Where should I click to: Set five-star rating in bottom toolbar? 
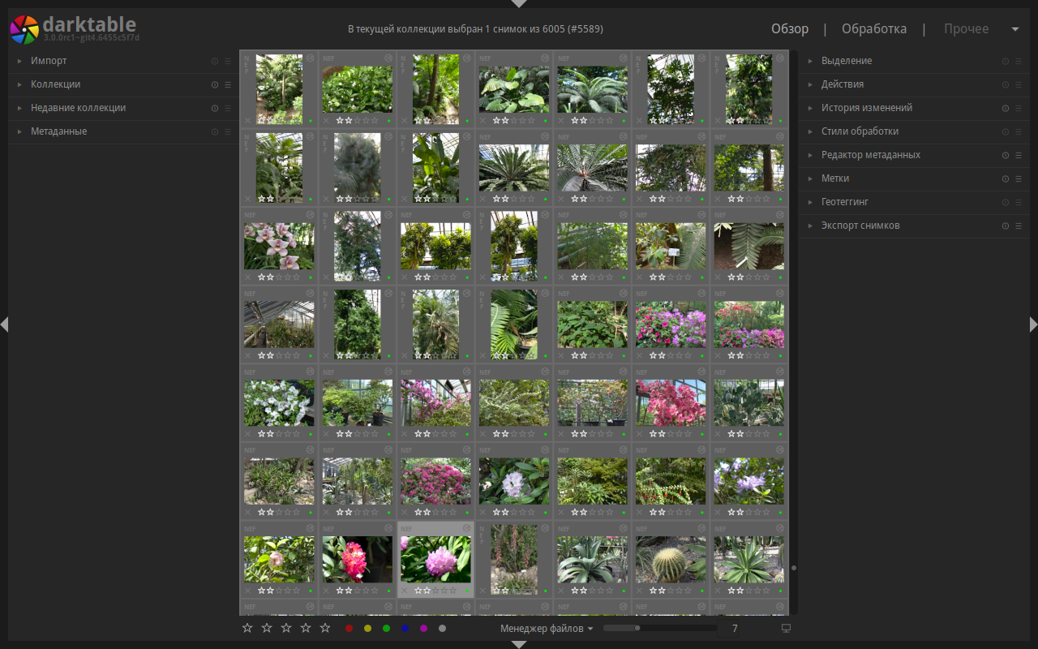click(x=325, y=628)
